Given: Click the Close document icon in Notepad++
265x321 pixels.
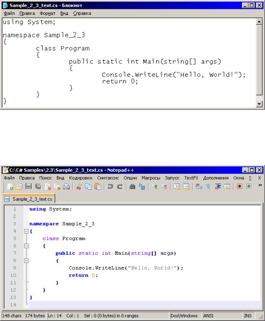Looking at the screenshot, I should click(48, 187).
